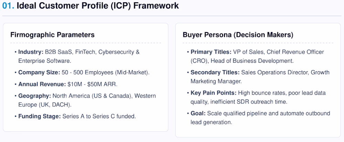The height and width of the screenshot is (142, 344).
Task: Click the 'Key Pain Points:' label
Action: tap(214, 93)
